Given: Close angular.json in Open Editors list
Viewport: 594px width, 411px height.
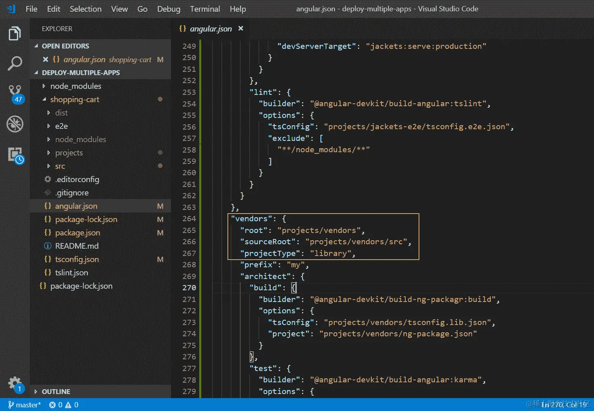Looking at the screenshot, I should (46, 59).
